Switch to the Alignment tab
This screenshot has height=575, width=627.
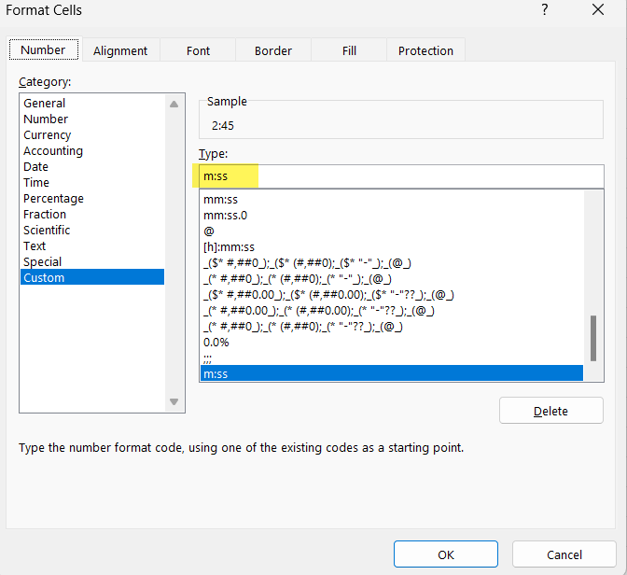tap(120, 50)
